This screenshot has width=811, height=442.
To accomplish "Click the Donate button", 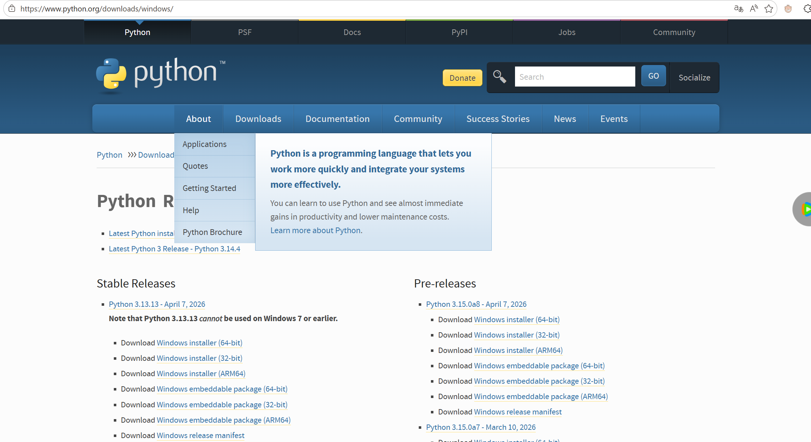I will pos(462,78).
